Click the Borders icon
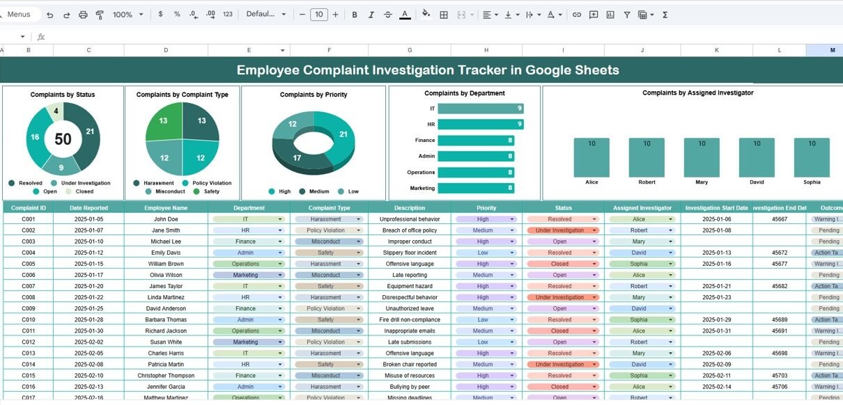Image resolution: width=843 pixels, height=405 pixels. (x=443, y=15)
